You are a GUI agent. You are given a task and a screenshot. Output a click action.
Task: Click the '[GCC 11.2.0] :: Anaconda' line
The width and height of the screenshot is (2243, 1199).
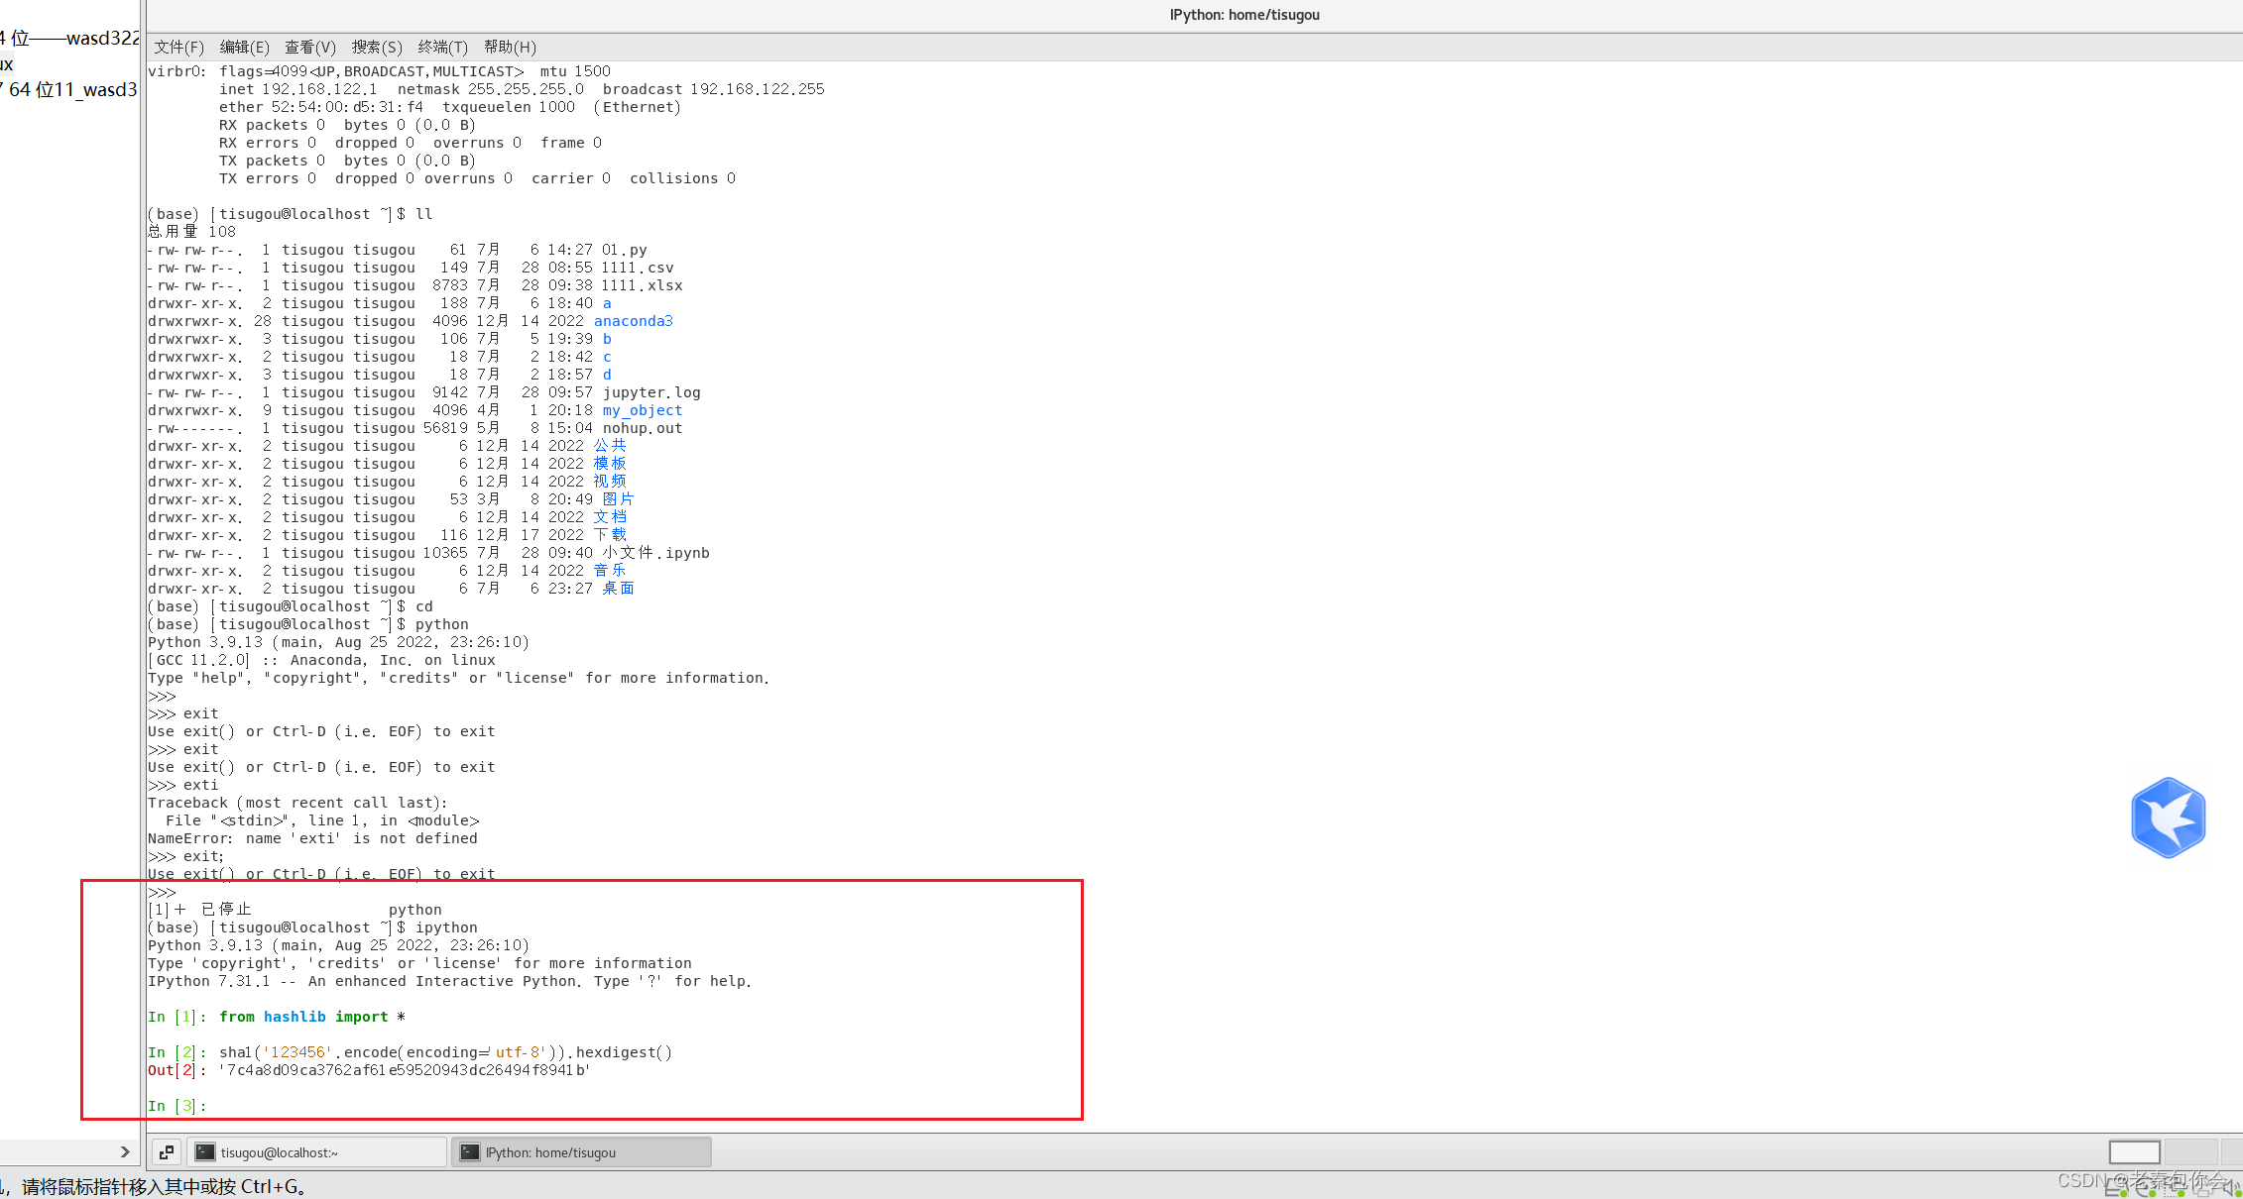pyautogui.click(x=321, y=660)
